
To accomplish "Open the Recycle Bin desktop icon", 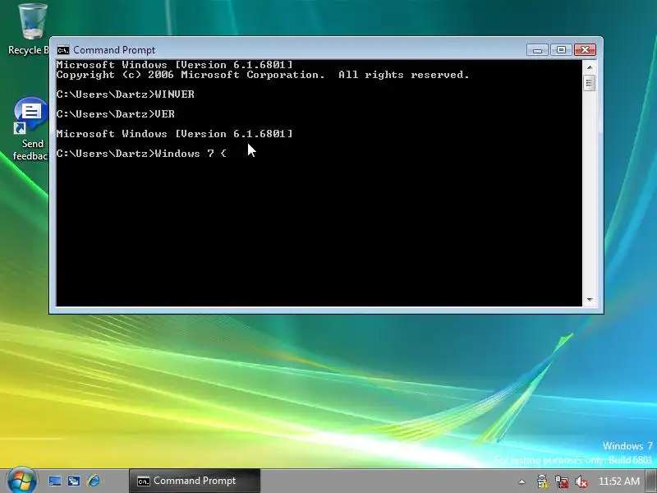I will [x=29, y=29].
